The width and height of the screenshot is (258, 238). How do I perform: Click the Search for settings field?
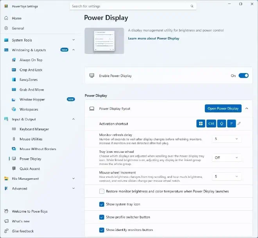pos(133,6)
